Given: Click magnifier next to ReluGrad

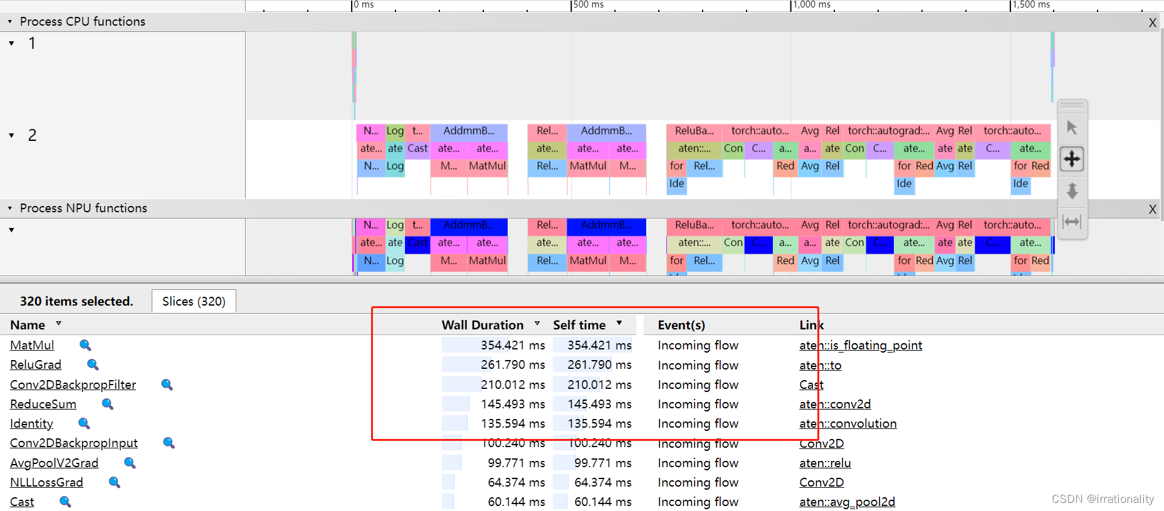Looking at the screenshot, I should [x=93, y=364].
